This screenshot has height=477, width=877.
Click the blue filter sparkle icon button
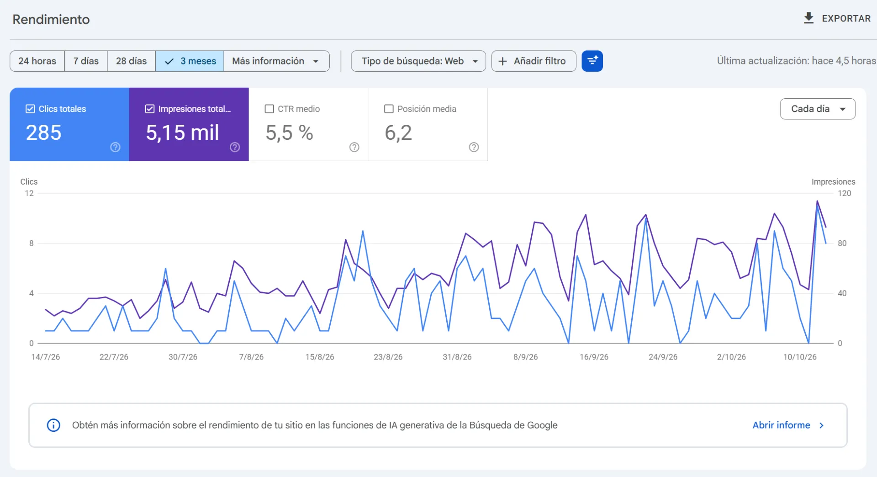tap(592, 61)
